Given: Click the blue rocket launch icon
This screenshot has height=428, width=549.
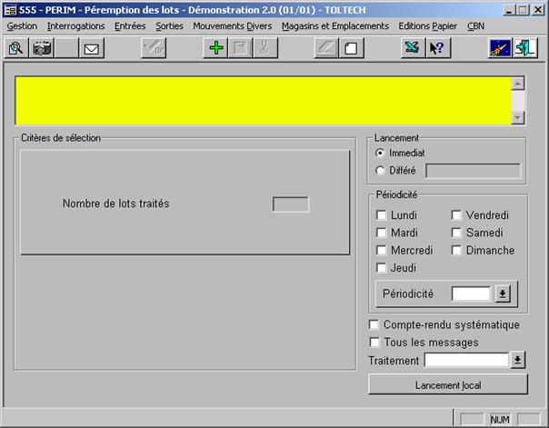Looking at the screenshot, I should [x=500, y=48].
